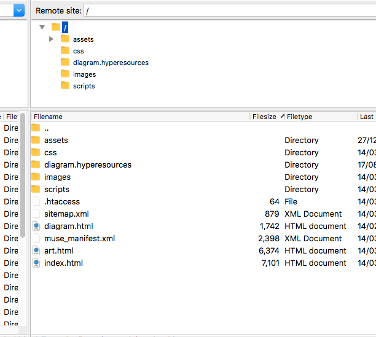Select the muse_manifest.xml file name
Screen dimensions: 376x337
80,239
